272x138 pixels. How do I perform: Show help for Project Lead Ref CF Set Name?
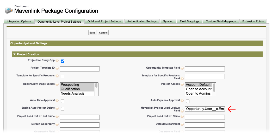[57, 116]
